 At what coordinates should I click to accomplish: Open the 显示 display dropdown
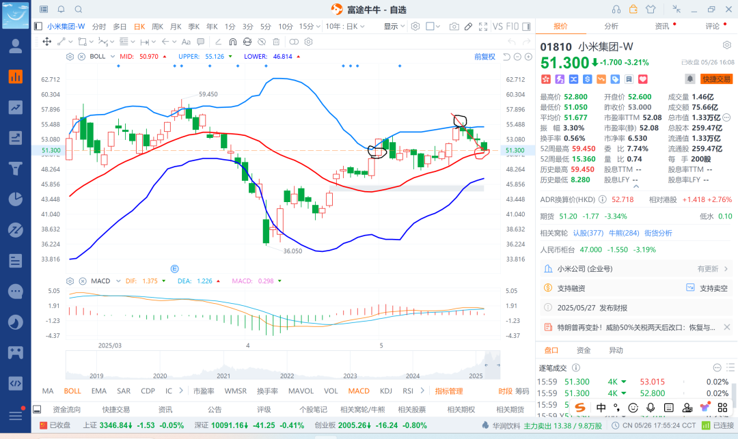394,27
